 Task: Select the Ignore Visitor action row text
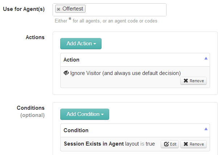[x=125, y=73]
